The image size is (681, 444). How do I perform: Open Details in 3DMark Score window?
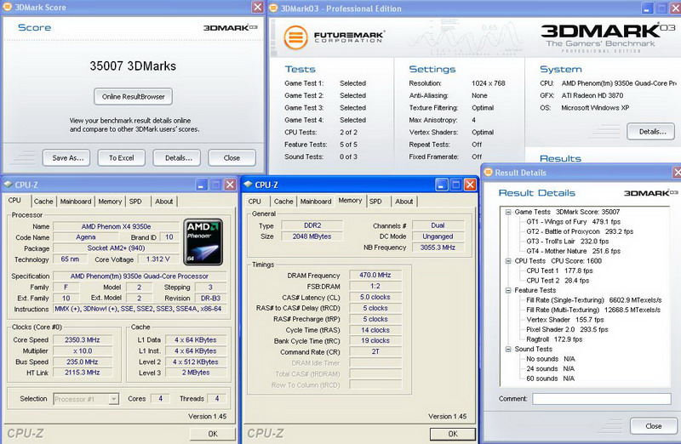(176, 158)
